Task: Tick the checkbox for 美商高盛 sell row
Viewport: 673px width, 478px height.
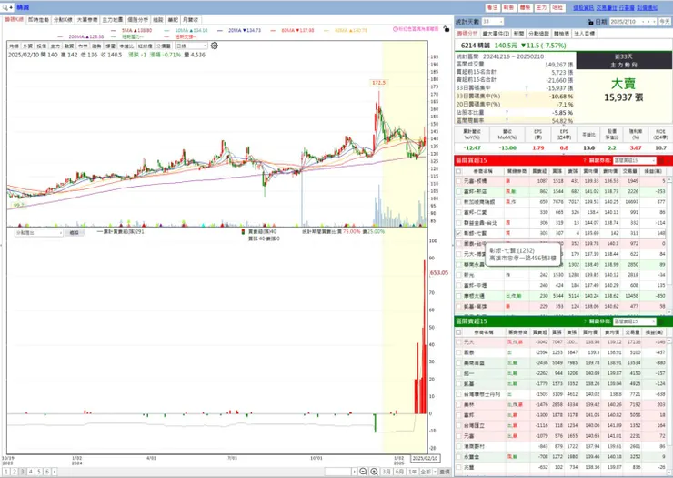Action: [x=458, y=362]
